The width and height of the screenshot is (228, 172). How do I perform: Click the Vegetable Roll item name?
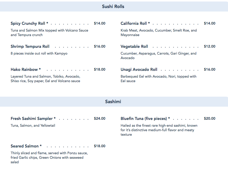click(134, 47)
